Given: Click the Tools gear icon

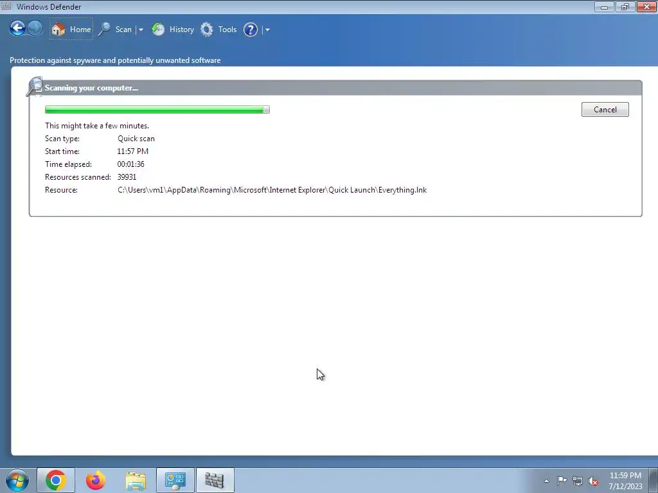Looking at the screenshot, I should click(x=207, y=30).
